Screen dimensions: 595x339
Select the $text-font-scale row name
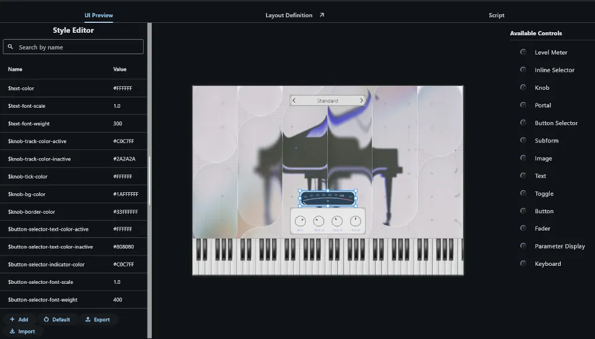point(27,106)
